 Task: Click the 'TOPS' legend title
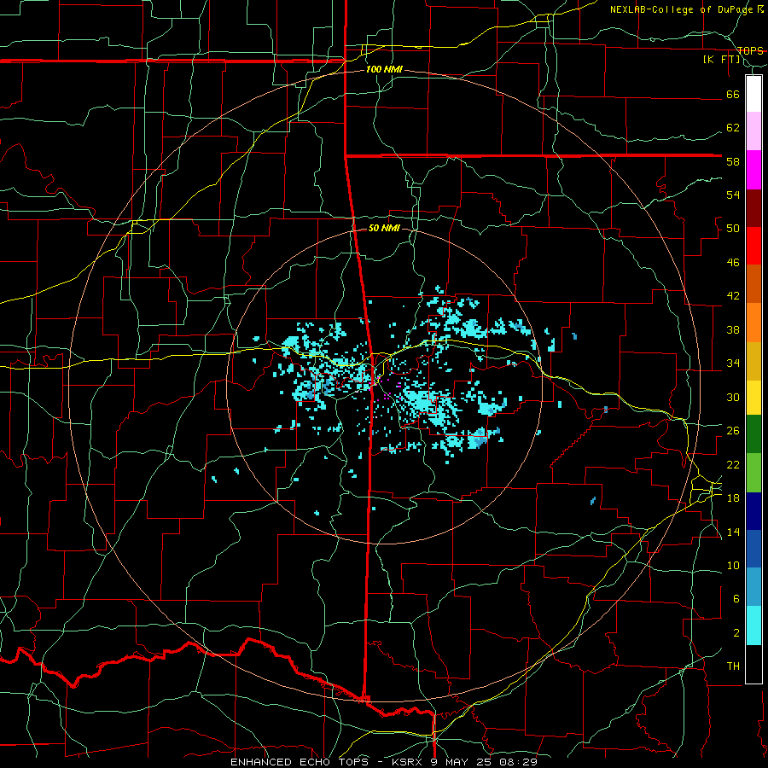point(750,51)
